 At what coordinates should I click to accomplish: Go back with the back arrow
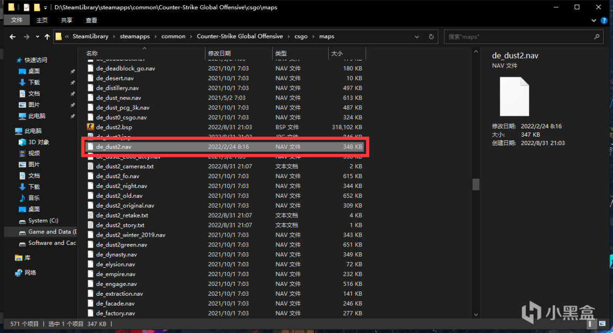pos(12,37)
